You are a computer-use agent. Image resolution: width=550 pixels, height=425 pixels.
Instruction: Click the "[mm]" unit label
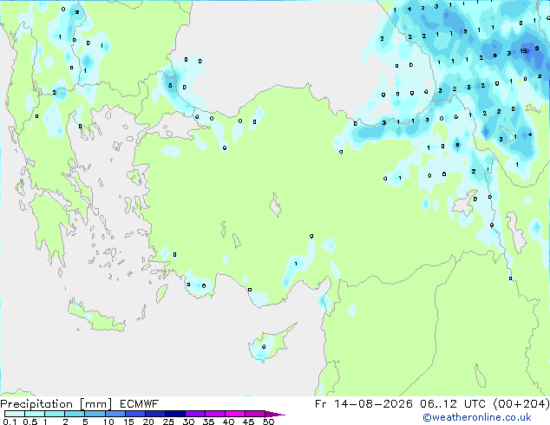click(95, 404)
